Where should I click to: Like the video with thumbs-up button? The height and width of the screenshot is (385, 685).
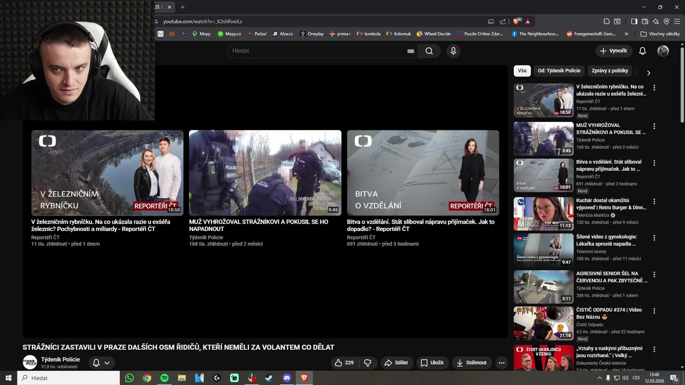(344, 363)
